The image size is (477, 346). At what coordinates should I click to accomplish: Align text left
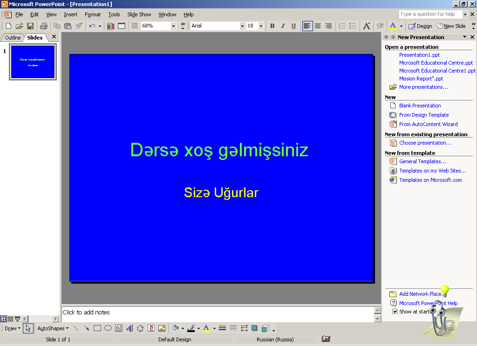[x=307, y=26]
